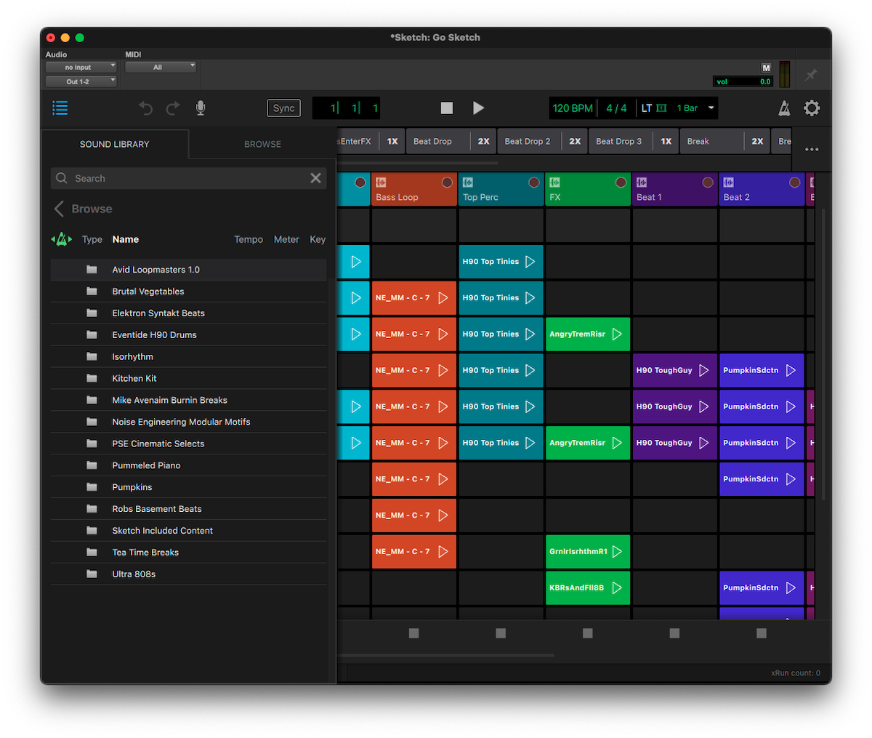Select the microphone recording icon
This screenshot has height=738, width=872.
201,108
